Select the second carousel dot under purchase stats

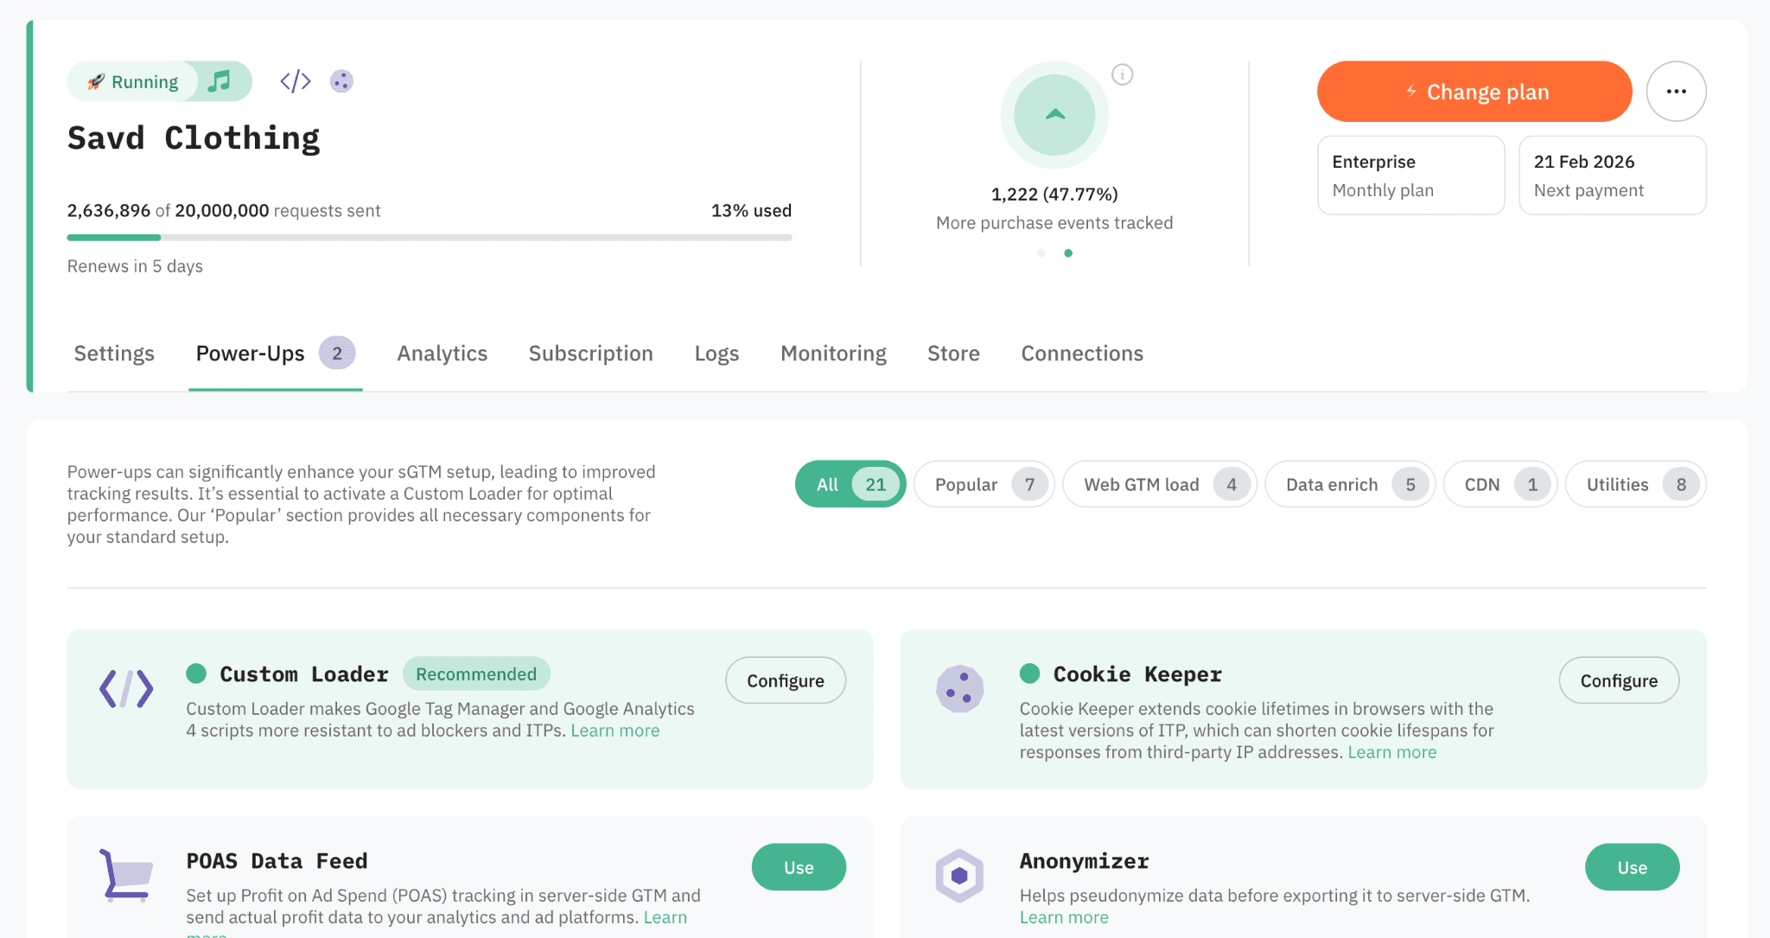point(1069,253)
